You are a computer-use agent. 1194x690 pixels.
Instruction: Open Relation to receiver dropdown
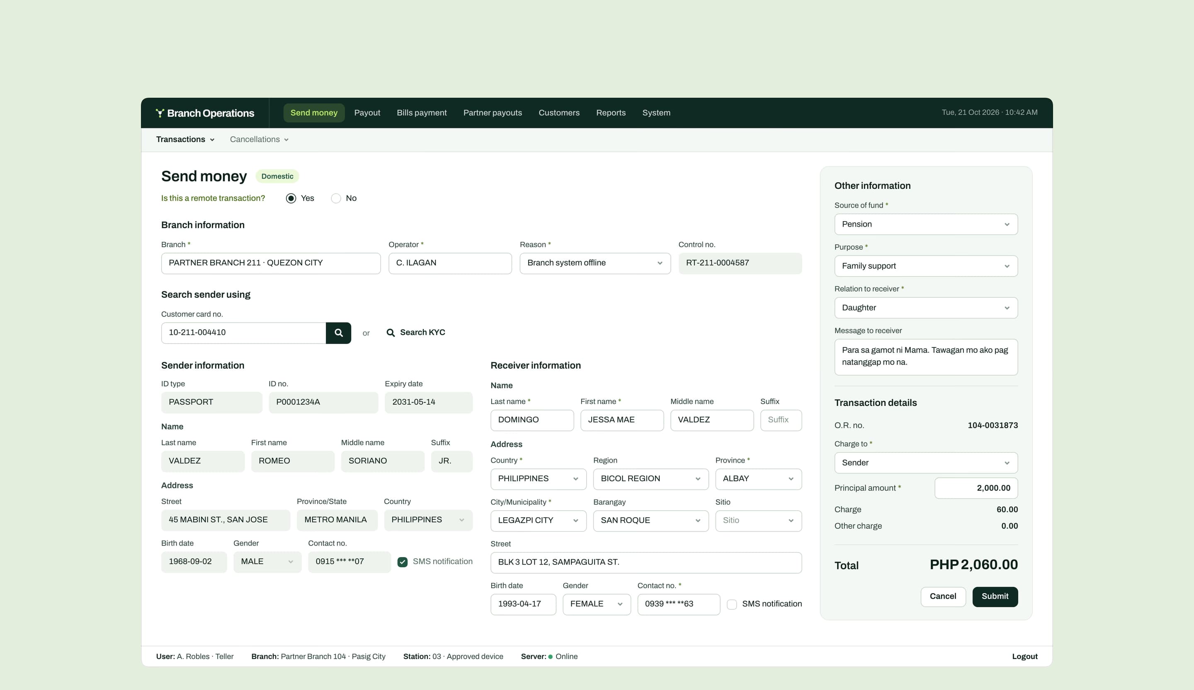click(926, 308)
